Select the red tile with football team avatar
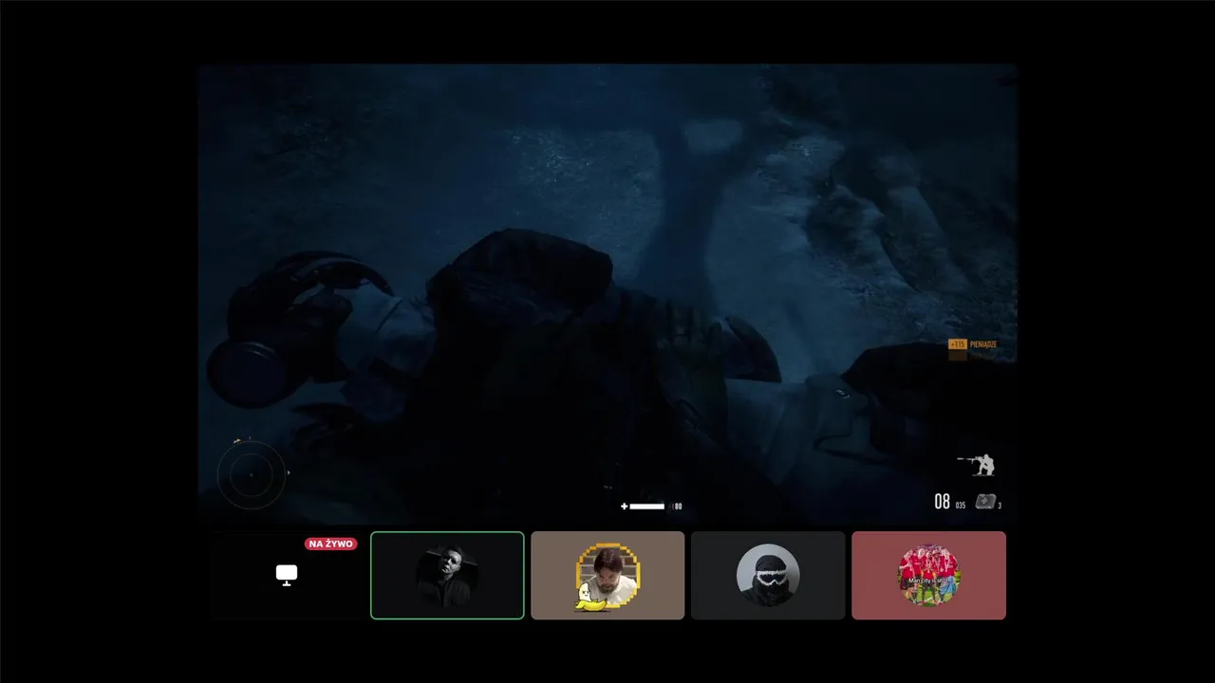Viewport: 1215px width, 683px height. (928, 576)
